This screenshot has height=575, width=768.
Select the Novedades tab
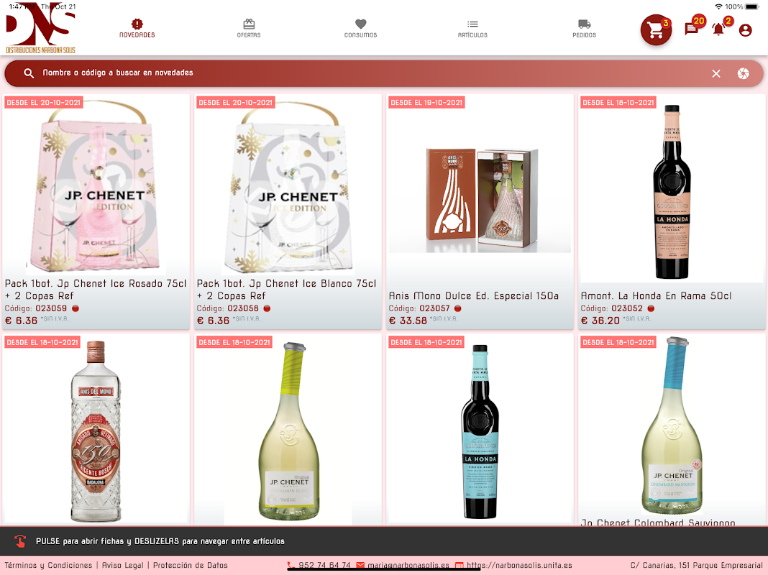137,28
